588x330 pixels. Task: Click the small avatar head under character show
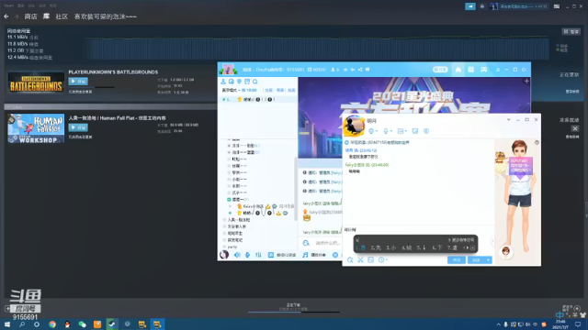click(506, 251)
